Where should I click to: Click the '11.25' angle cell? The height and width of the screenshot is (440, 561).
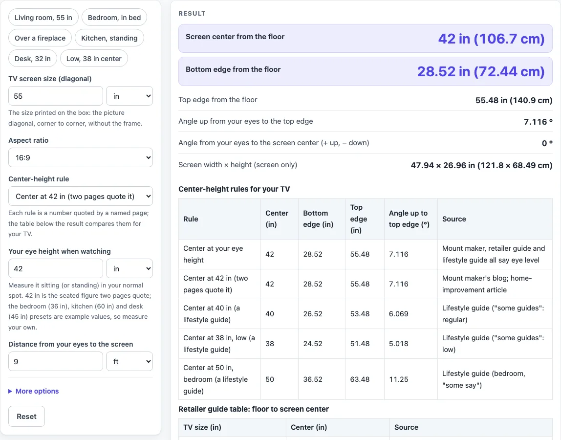410,379
